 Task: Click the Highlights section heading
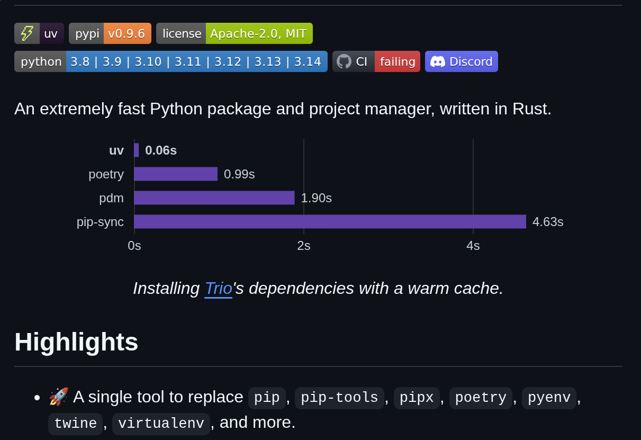click(x=76, y=342)
